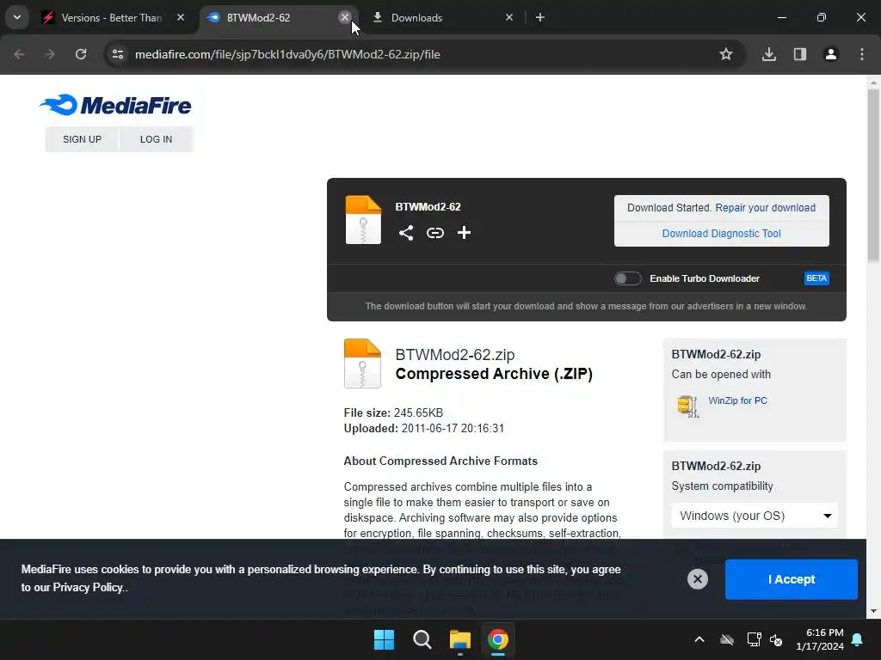
Task: Copy link using the chain link icon
Action: [x=434, y=232]
